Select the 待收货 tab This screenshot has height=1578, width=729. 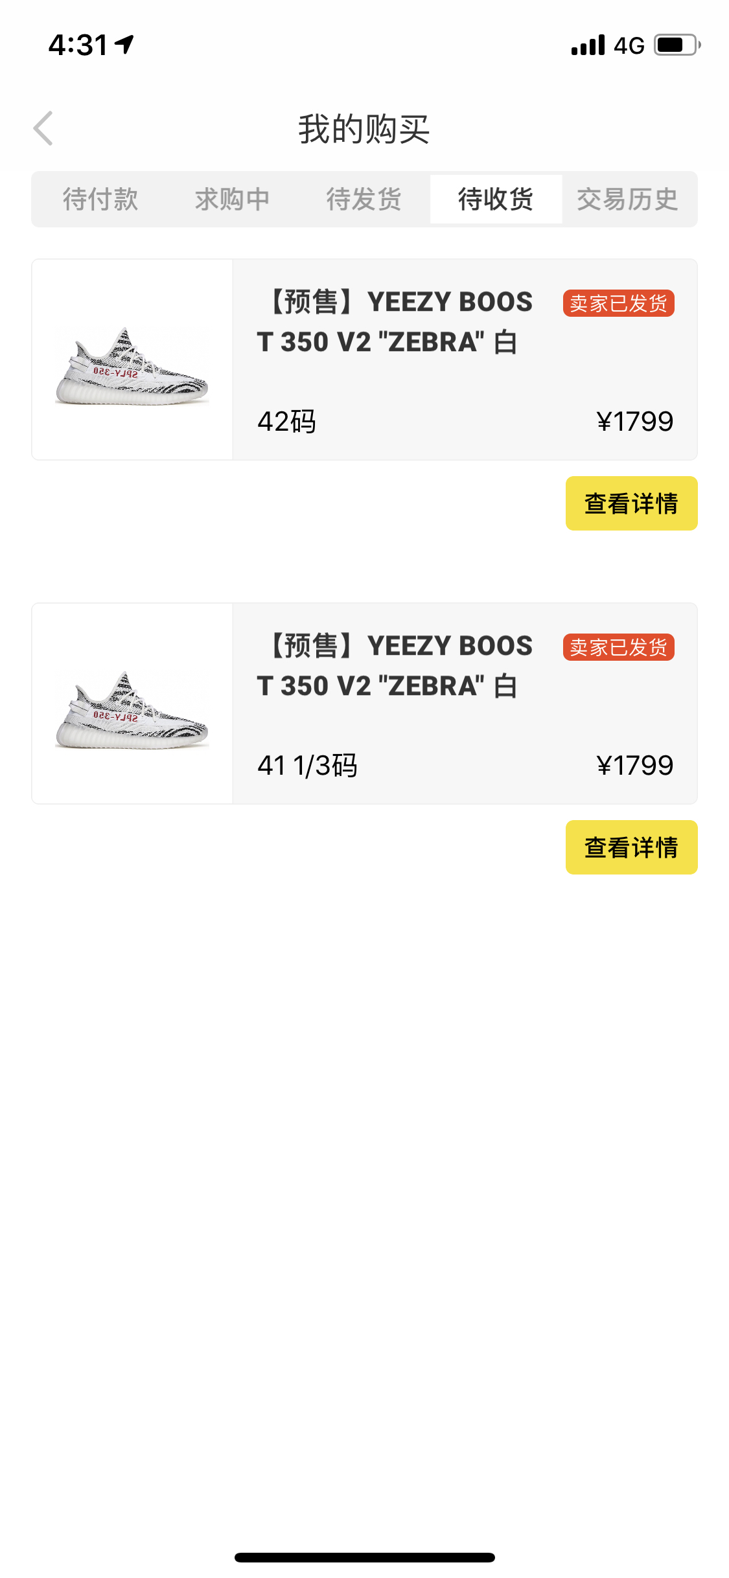coord(496,199)
